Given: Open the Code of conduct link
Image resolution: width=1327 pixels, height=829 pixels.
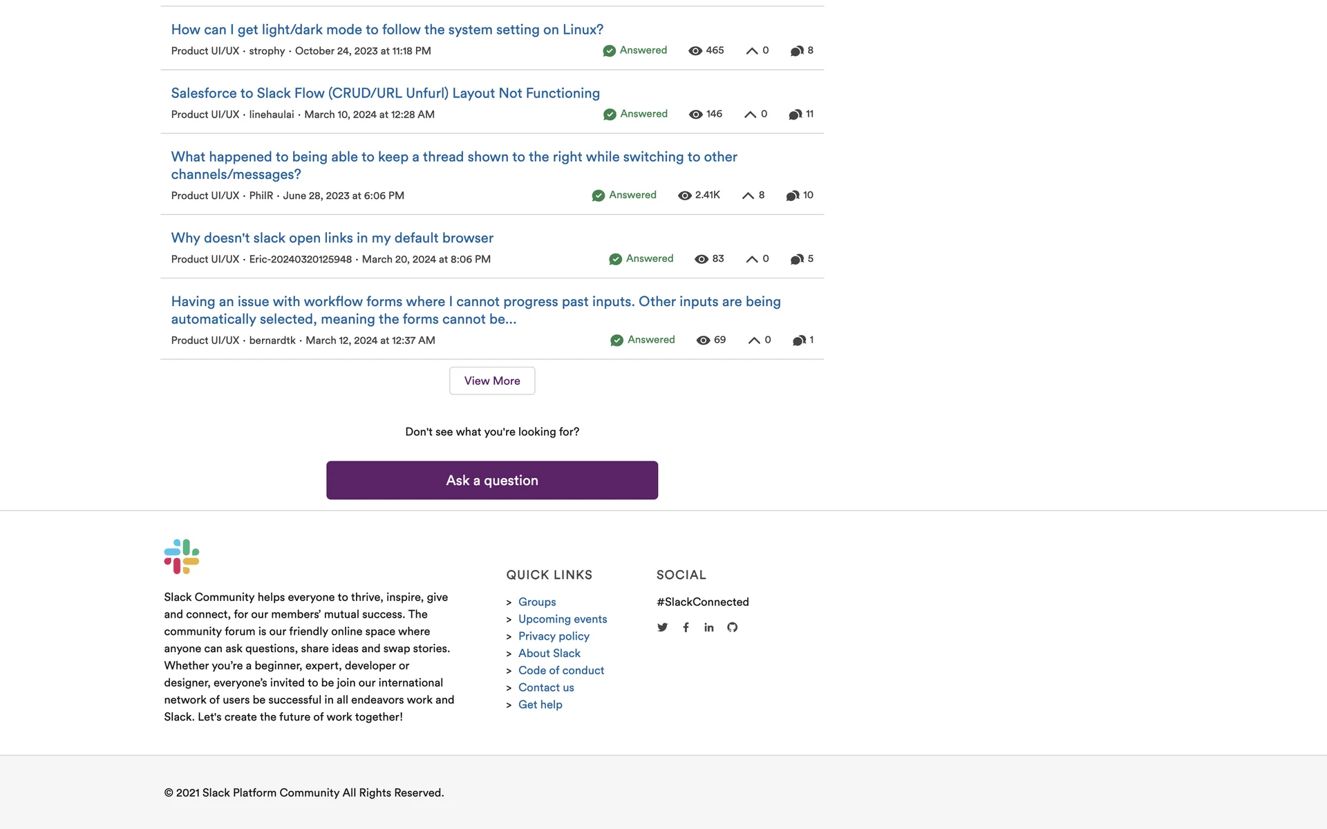Looking at the screenshot, I should point(561,670).
